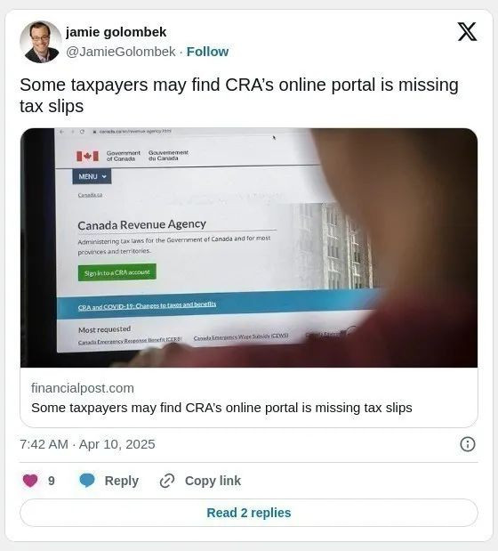Follow @JamieGolombek
The width and height of the screenshot is (498, 551).
point(207,52)
